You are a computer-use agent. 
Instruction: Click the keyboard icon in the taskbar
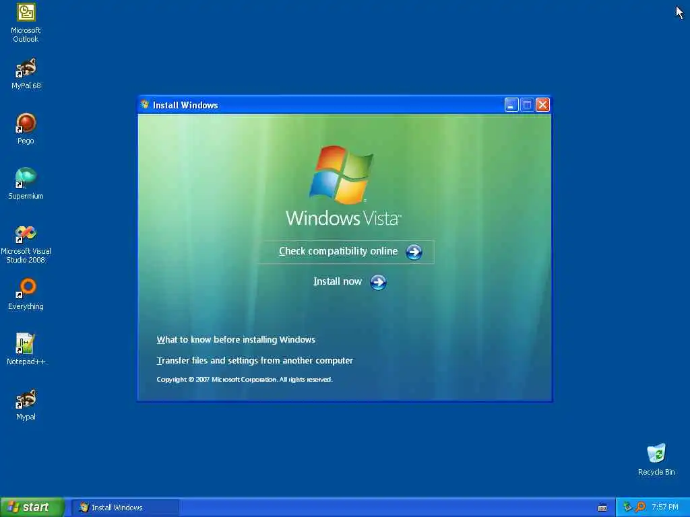[602, 508]
